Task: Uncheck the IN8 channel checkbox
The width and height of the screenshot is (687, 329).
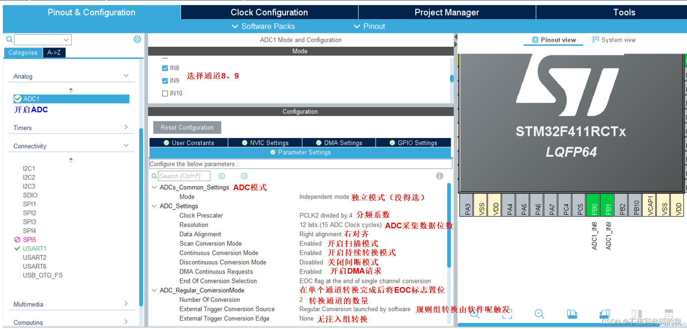Action: click(x=165, y=68)
